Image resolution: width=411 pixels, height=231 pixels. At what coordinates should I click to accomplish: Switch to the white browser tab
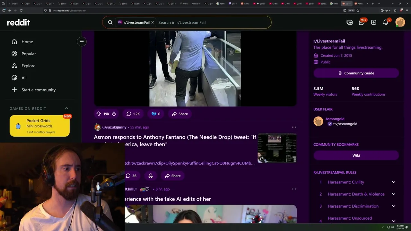click(x=335, y=4)
